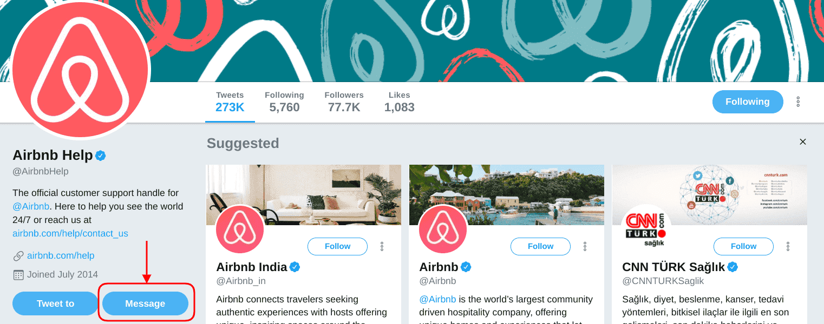Screen dimensions: 824x324
Task: Open the options menu on the CNN TÜRK Sağlık card
Action: tap(788, 246)
